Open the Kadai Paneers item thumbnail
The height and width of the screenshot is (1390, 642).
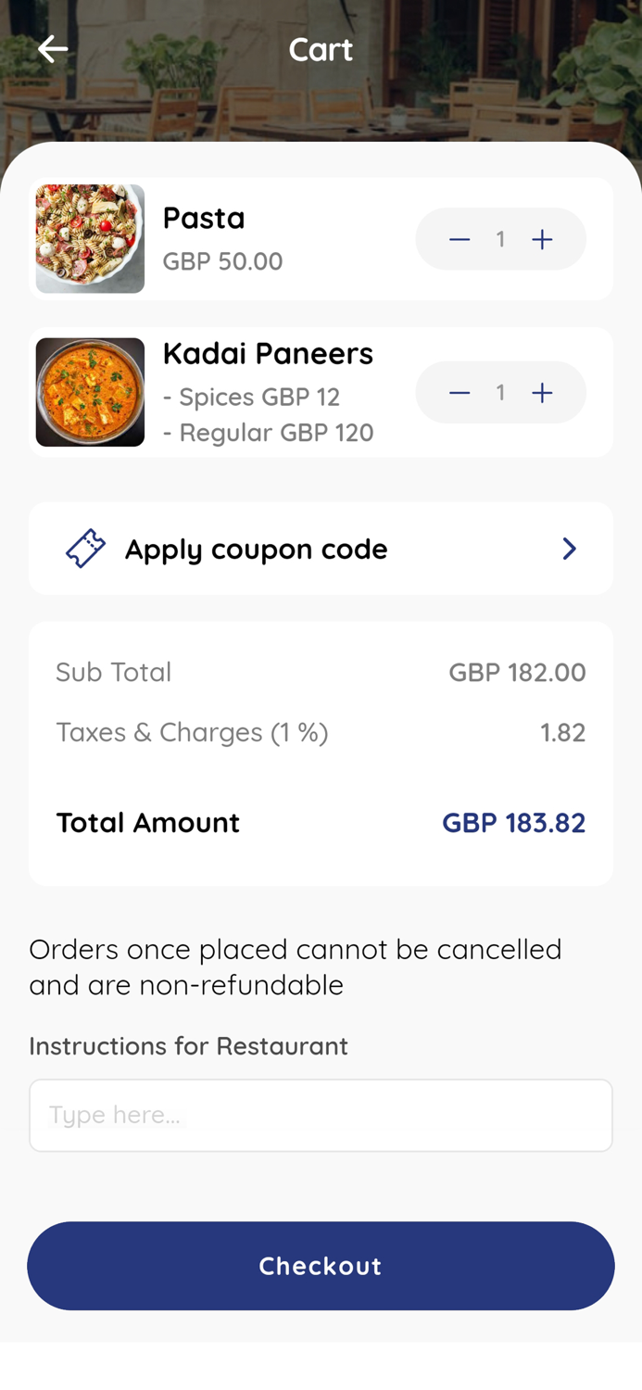90,392
